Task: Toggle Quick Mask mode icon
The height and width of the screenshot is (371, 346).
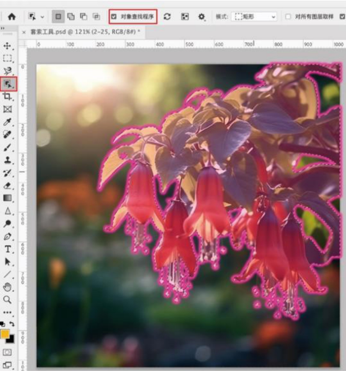Action: pos(7,352)
